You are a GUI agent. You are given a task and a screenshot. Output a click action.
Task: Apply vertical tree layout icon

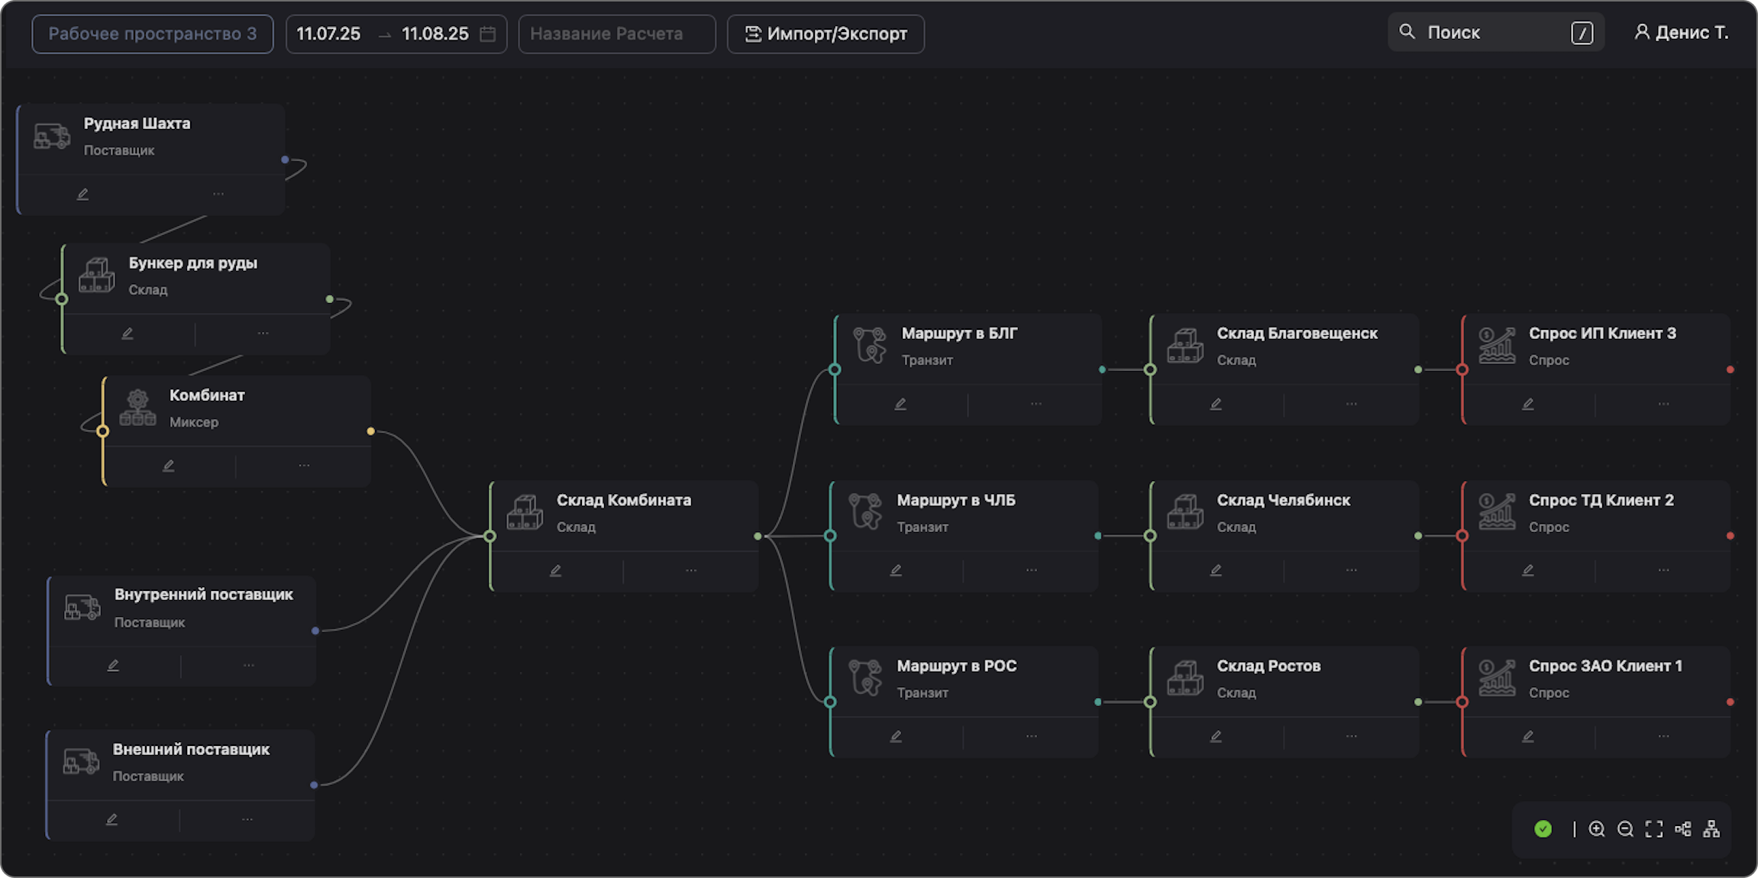click(1711, 829)
